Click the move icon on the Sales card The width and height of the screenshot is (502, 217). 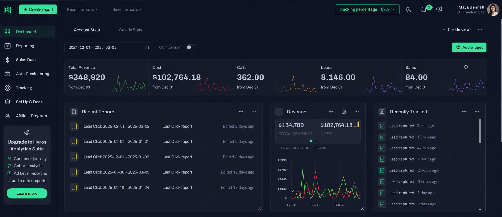466,67
